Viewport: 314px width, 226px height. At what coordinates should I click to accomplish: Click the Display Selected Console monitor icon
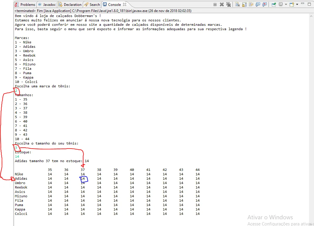(x=281, y=4)
